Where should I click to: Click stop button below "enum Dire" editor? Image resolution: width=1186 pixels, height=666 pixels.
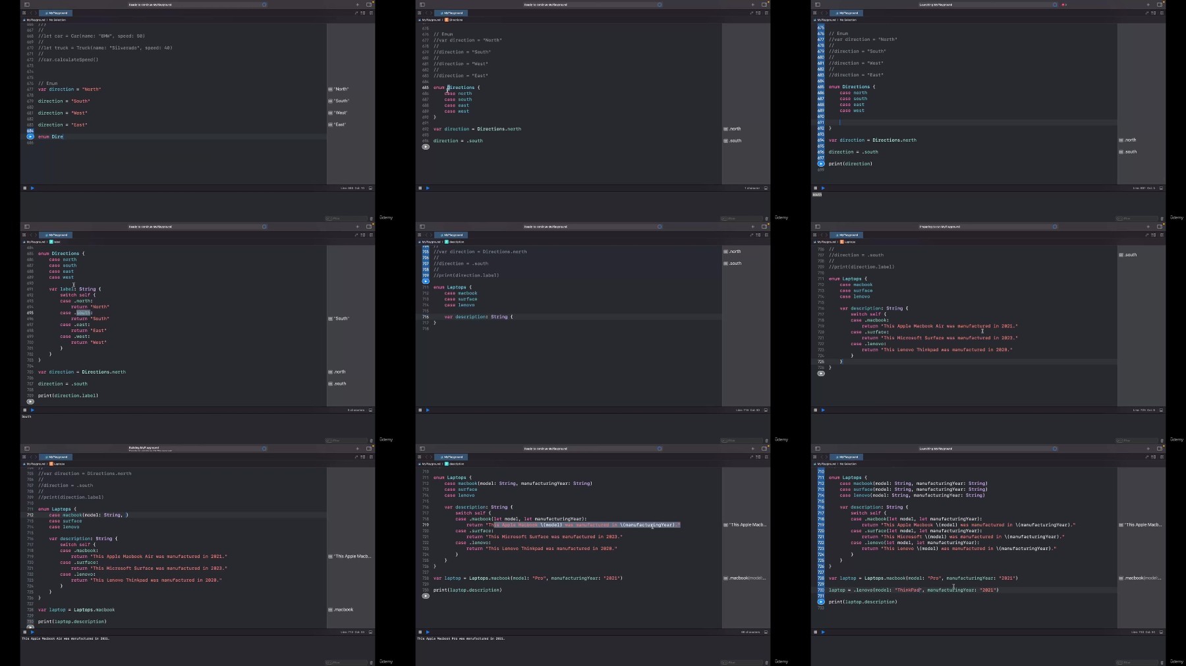[25, 188]
